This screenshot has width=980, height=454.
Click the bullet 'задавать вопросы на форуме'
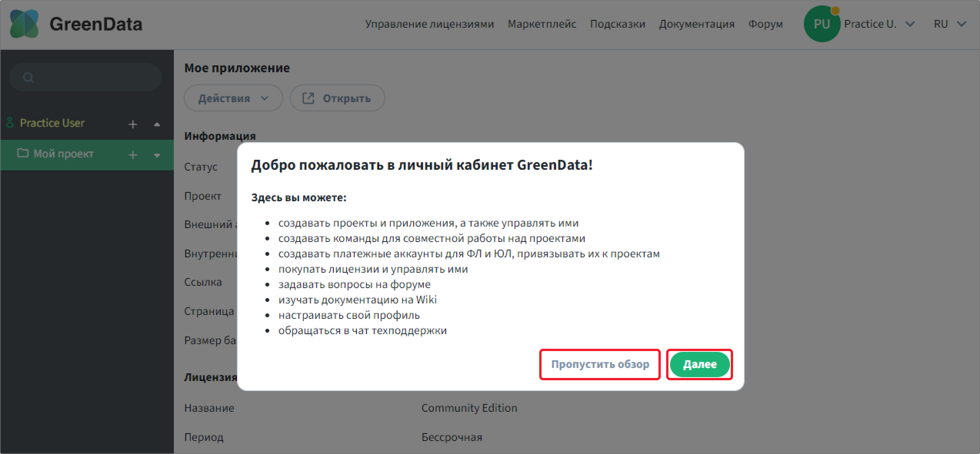pos(354,284)
